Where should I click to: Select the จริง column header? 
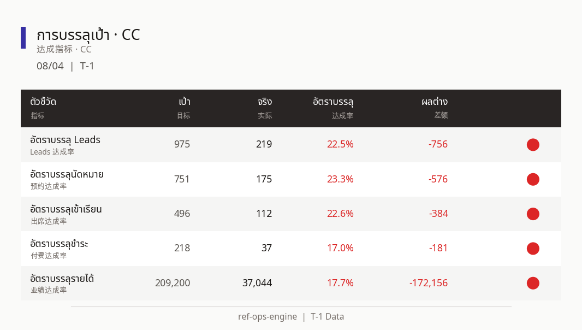(x=265, y=102)
